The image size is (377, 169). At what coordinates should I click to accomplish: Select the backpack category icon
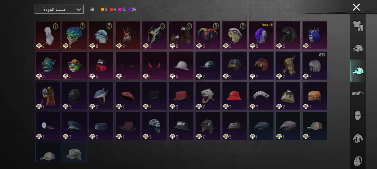click(x=358, y=160)
